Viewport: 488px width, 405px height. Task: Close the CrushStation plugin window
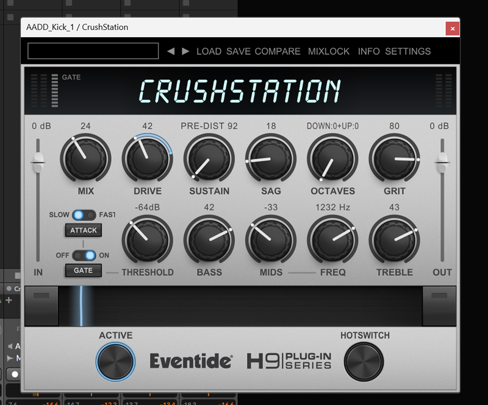click(x=453, y=29)
